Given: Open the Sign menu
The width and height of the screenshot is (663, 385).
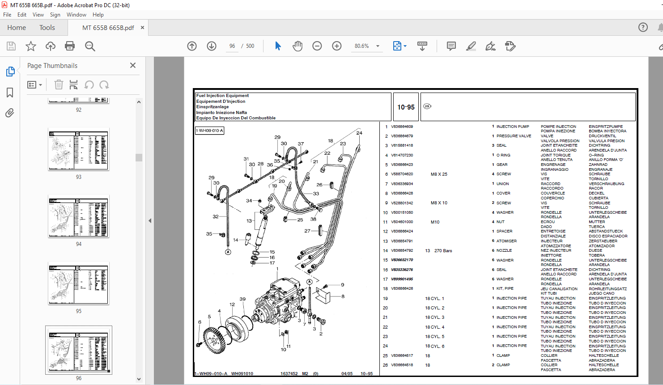Looking at the screenshot, I should point(55,15).
